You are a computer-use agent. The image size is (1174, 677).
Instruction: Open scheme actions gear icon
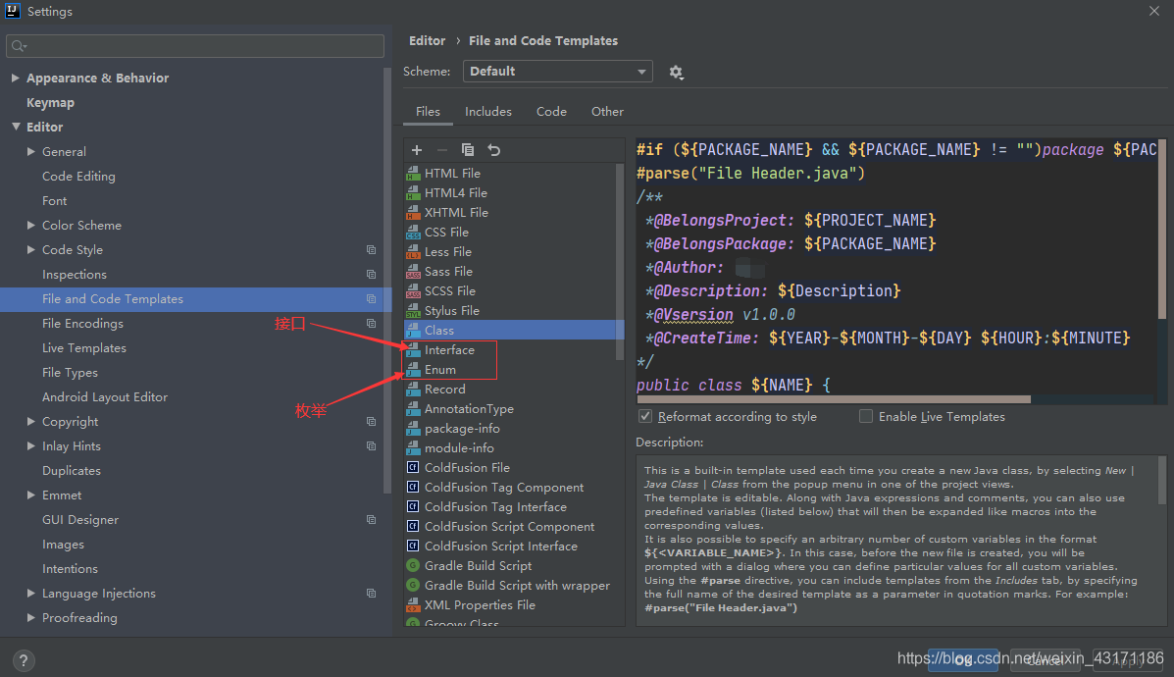coord(676,72)
